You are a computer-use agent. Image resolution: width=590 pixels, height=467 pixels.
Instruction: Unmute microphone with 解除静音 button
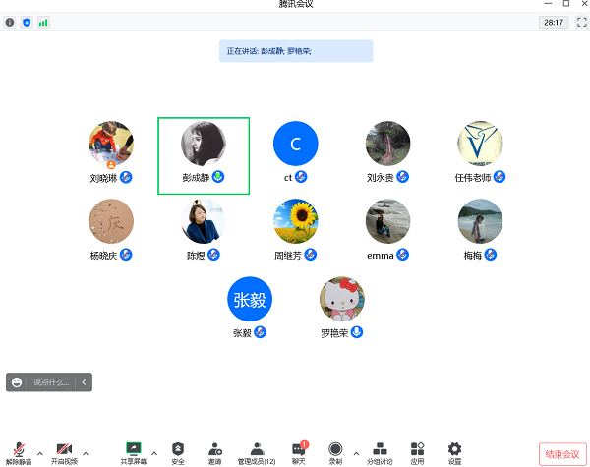coord(18,451)
